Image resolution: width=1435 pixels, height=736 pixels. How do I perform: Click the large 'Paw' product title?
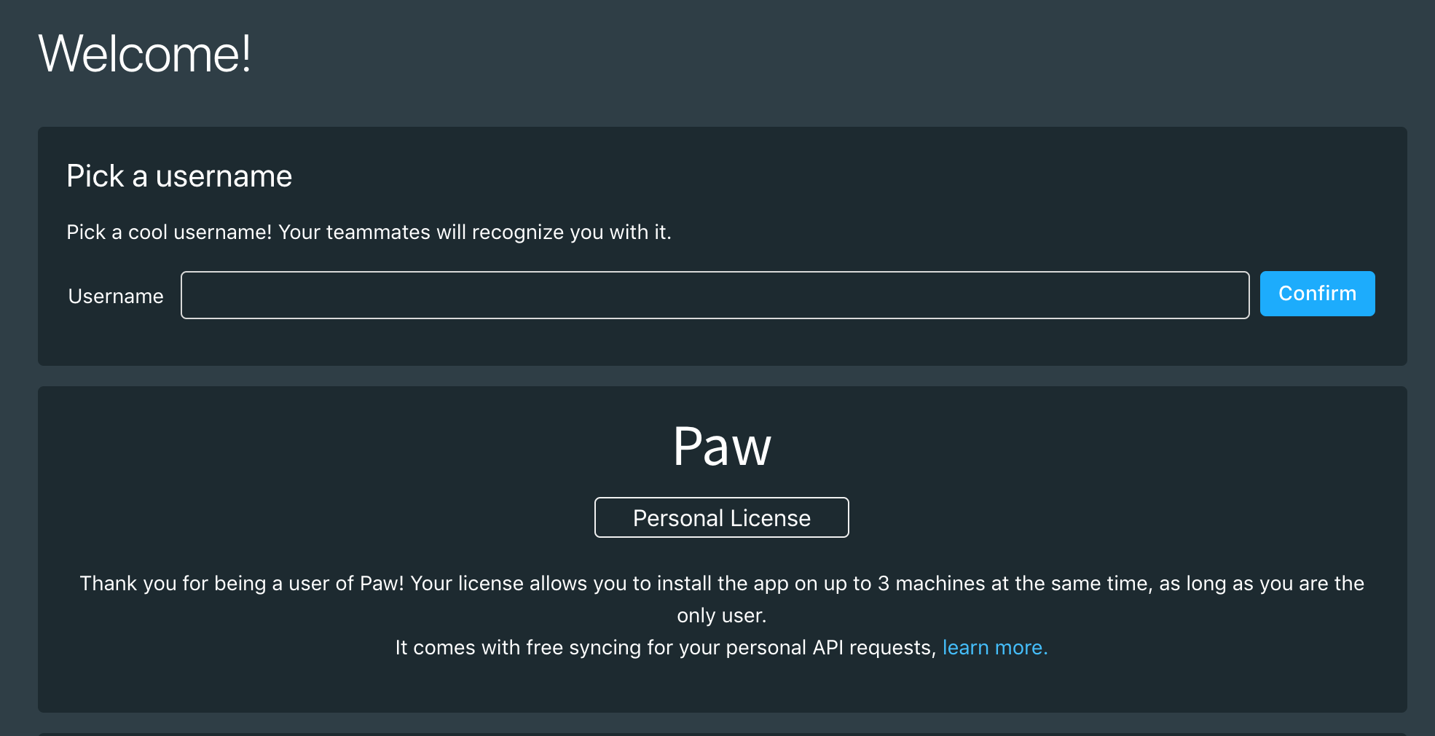point(721,446)
